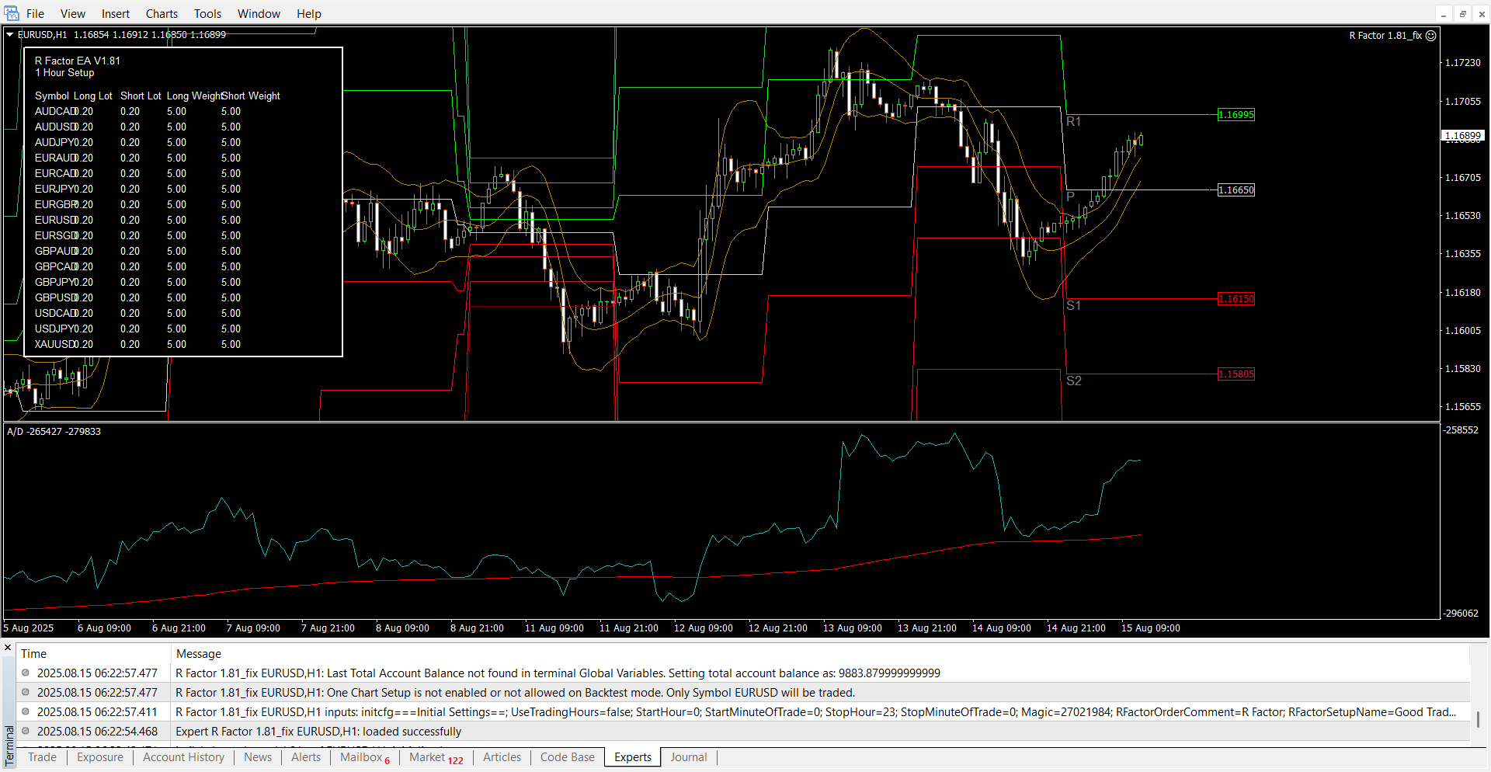Viewport: 1491px width, 772px height.
Task: Restore down the chart window
Action: [x=1462, y=14]
